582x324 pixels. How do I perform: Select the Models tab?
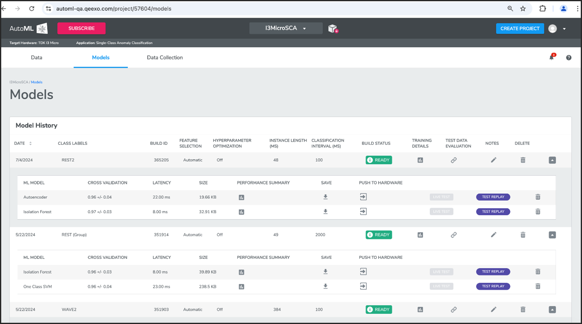click(x=101, y=57)
